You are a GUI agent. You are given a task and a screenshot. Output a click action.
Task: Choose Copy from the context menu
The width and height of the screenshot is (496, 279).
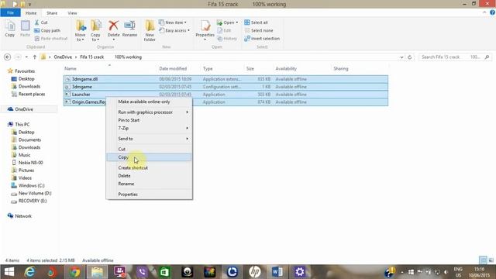149,157
